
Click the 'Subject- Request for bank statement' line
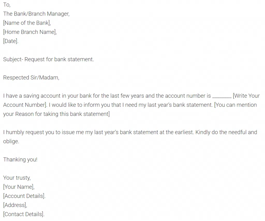(48, 59)
